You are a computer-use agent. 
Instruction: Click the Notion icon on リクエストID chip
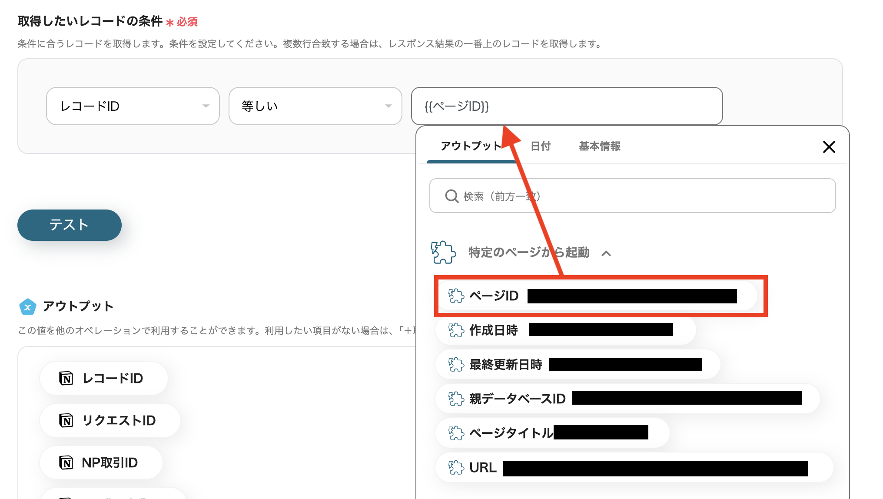(66, 420)
